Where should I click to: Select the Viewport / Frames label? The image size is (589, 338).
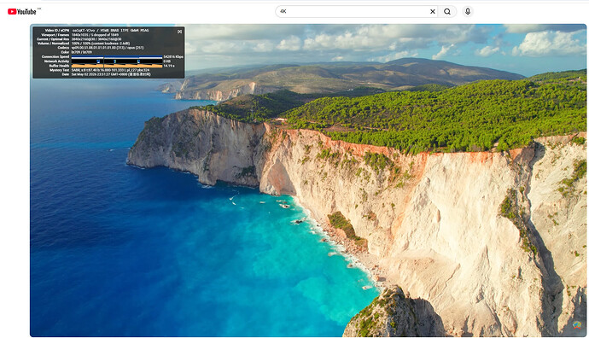(55, 35)
